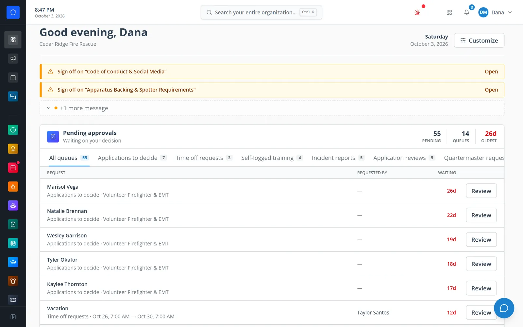The width and height of the screenshot is (523, 327).
Task: Switch to the All queues tab
Action: tap(69, 158)
